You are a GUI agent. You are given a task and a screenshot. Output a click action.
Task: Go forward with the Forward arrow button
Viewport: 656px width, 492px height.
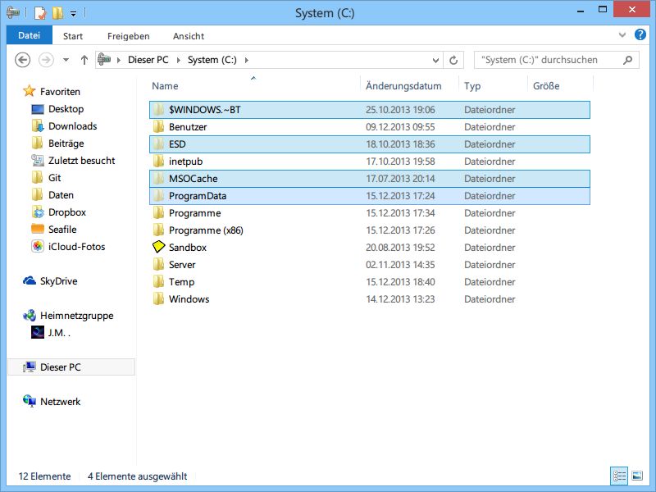pos(46,60)
